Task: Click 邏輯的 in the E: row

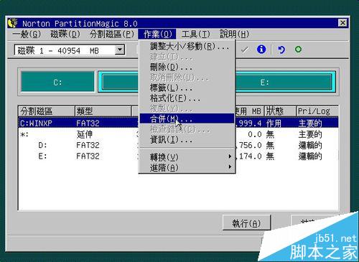Action: (310, 156)
